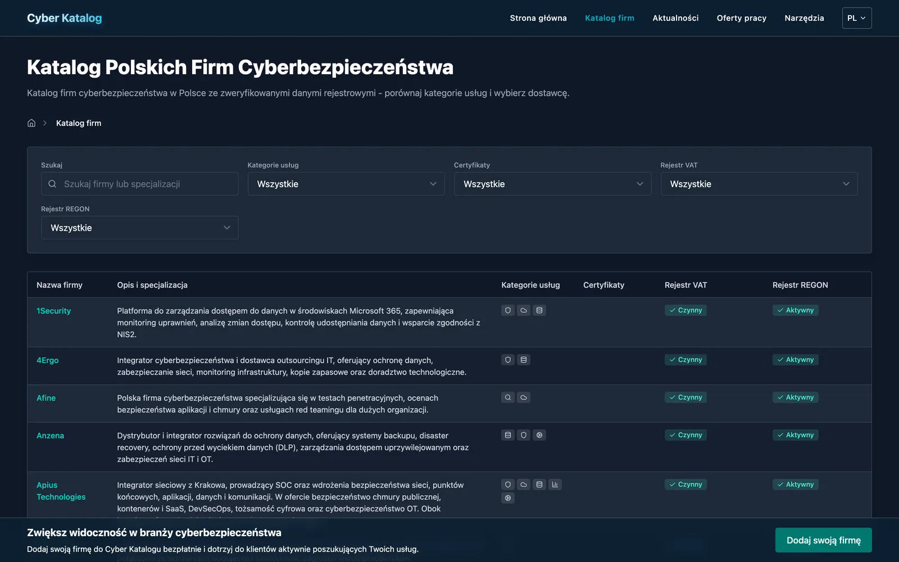Click the cloud category icon in 1Security row
899x562 pixels.
(524, 310)
